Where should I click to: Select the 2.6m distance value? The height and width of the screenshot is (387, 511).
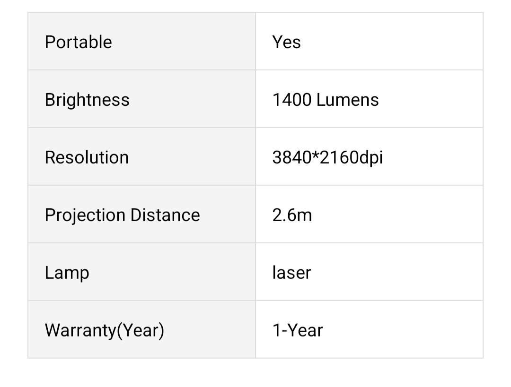(292, 215)
